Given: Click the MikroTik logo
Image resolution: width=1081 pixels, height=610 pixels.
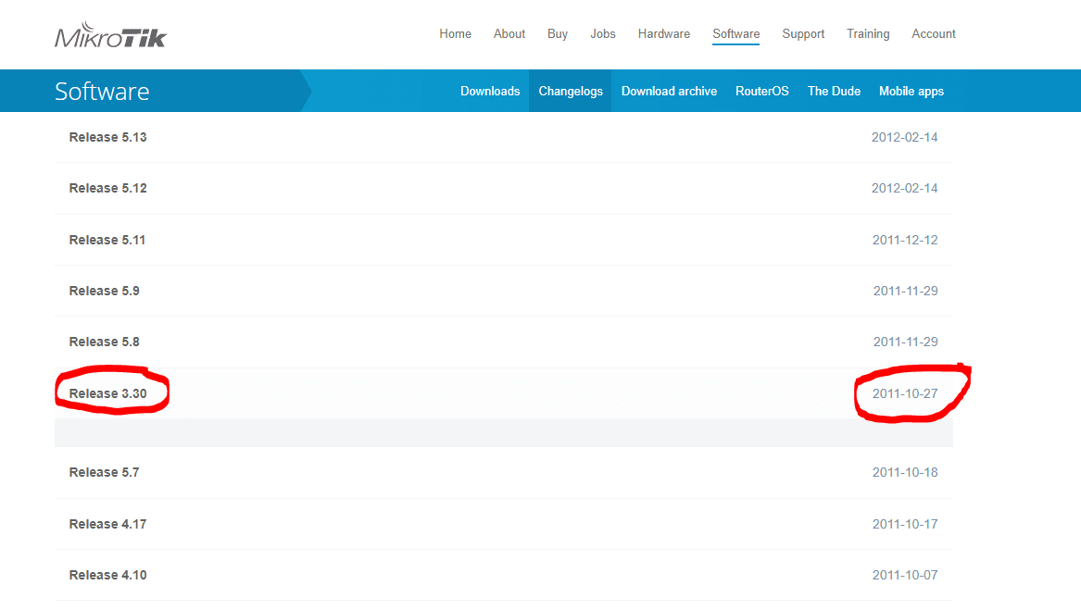Looking at the screenshot, I should point(110,34).
